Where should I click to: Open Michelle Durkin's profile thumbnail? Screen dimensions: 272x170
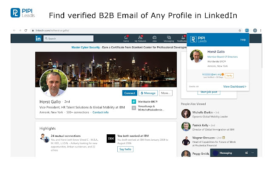pos(185,113)
